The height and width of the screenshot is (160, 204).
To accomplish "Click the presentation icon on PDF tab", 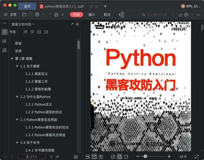I will tap(91, 6).
